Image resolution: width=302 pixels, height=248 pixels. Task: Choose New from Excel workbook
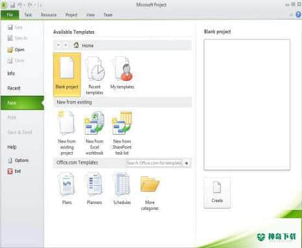[x=95, y=133]
